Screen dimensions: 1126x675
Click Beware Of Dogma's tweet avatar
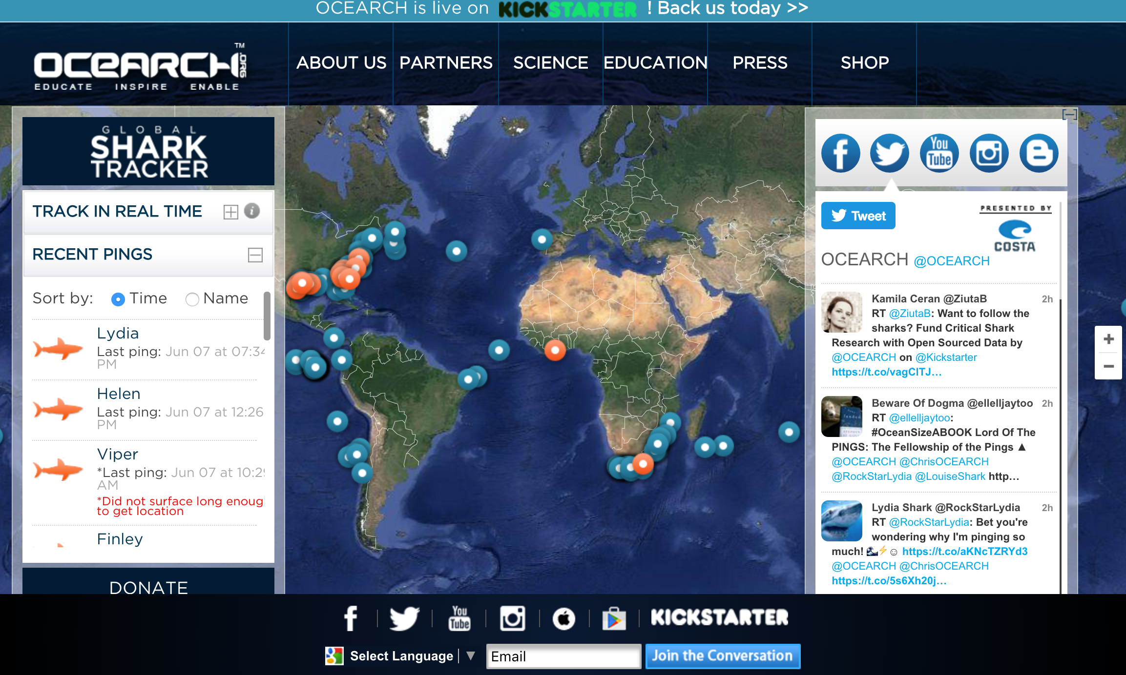(842, 417)
